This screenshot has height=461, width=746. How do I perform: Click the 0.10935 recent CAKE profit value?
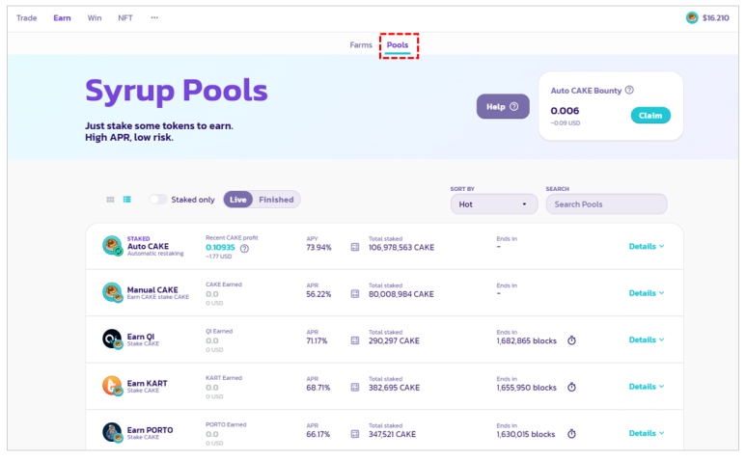[220, 248]
